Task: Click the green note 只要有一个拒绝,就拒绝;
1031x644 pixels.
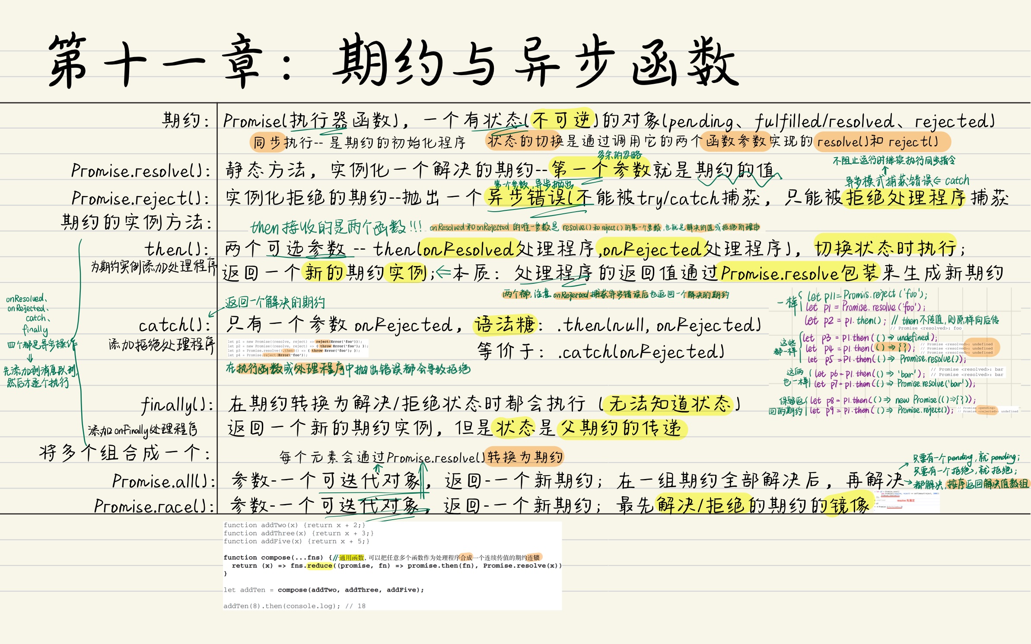Action: [x=965, y=470]
